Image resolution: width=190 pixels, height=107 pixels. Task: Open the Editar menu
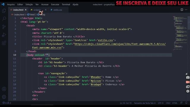(x=20, y=4)
